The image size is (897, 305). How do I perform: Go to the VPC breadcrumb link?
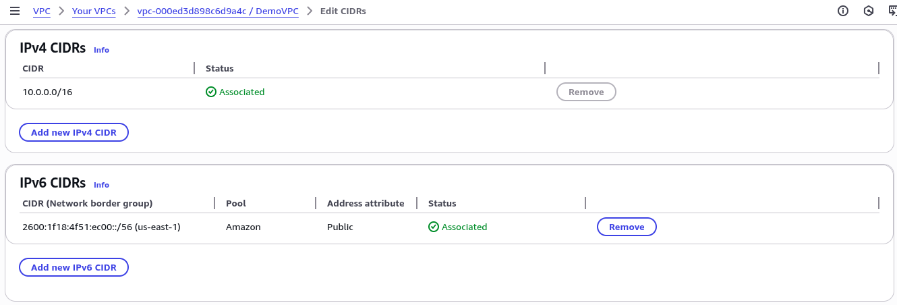(42, 11)
